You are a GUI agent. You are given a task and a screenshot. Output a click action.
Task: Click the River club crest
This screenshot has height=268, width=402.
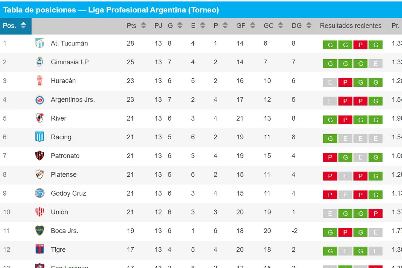[40, 118]
